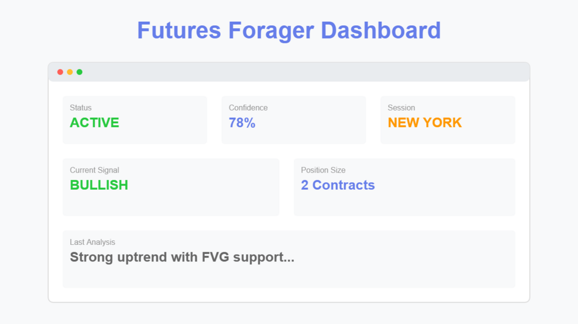Select the 78% confidence value

242,123
